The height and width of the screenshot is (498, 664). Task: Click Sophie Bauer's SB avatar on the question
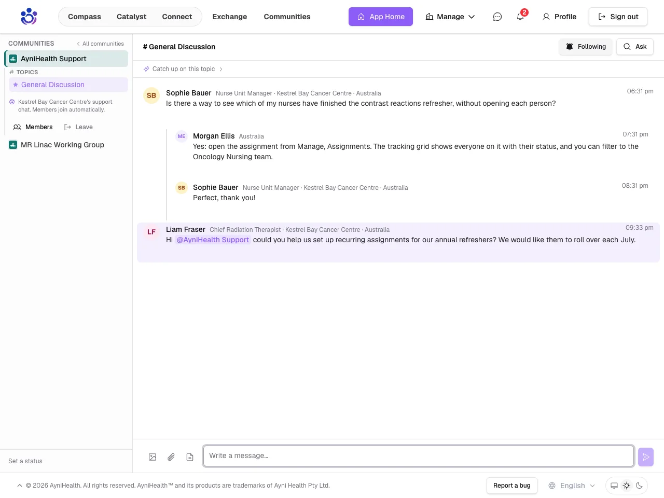(x=151, y=95)
